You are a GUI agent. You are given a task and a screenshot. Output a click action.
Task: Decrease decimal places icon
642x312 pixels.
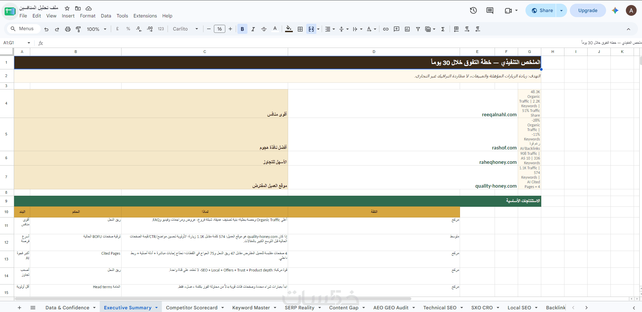tap(139, 29)
